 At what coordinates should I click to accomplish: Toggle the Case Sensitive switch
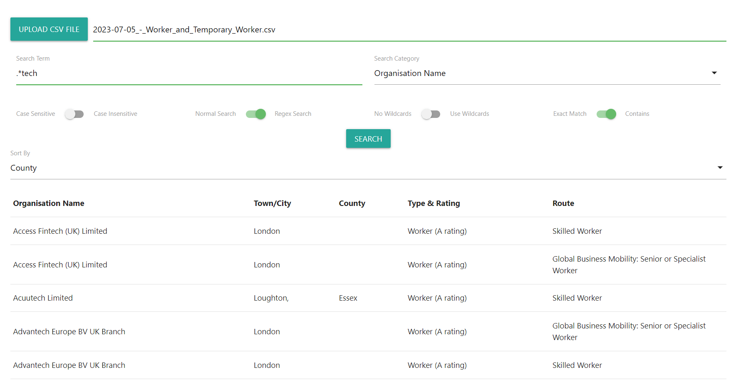click(x=74, y=114)
